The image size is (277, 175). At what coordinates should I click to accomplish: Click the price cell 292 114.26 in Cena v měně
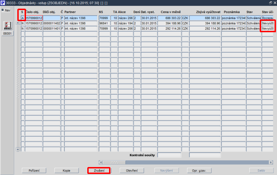click(x=169, y=29)
